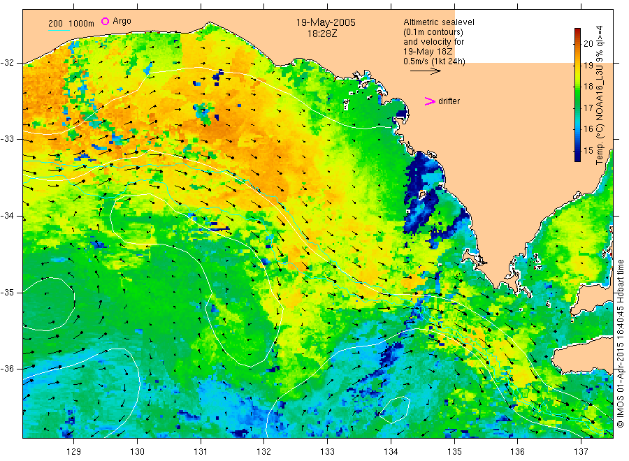
Task: Click the longitude label '135'
Action: pos(454,452)
